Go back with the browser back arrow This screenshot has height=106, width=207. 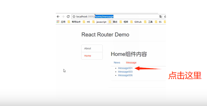58,16
